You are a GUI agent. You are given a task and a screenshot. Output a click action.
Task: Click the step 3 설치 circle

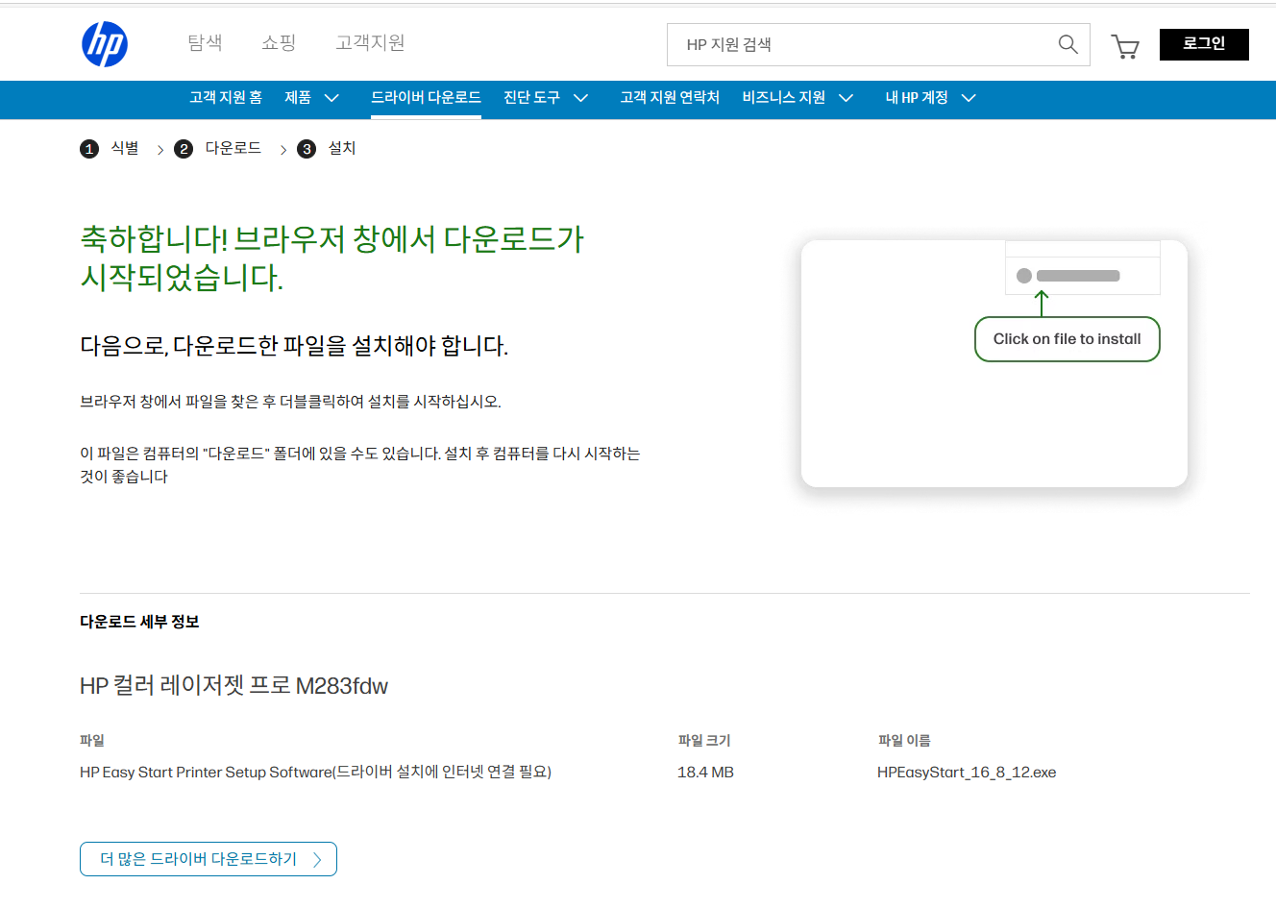[307, 149]
